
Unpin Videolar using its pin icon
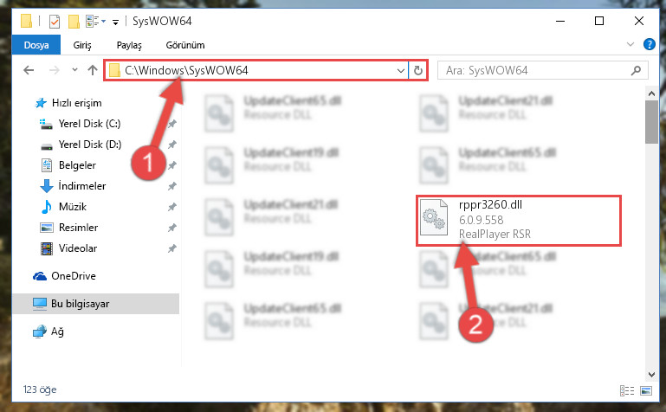click(172, 248)
